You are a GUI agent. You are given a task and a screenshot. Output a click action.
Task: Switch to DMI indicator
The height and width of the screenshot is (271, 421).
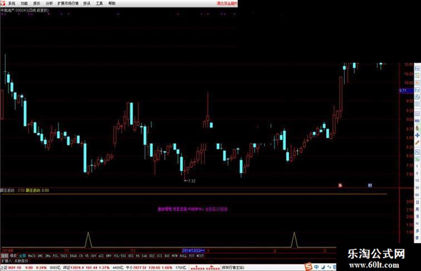pyautogui.click(x=40, y=256)
